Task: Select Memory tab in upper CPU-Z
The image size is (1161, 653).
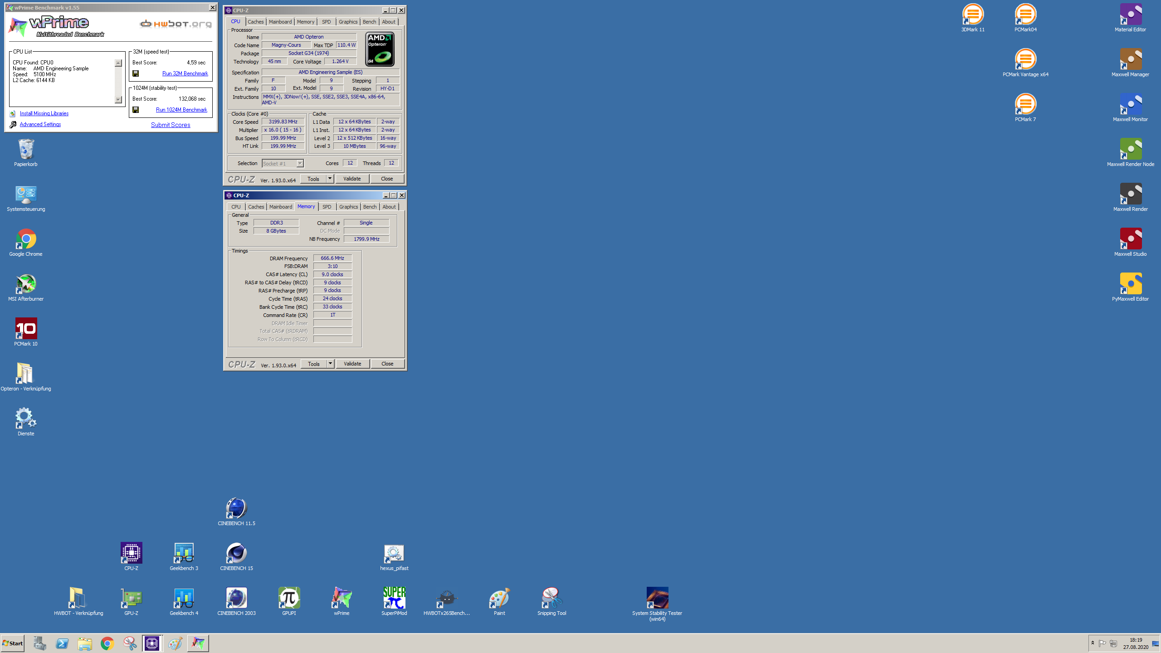Action: (x=306, y=22)
